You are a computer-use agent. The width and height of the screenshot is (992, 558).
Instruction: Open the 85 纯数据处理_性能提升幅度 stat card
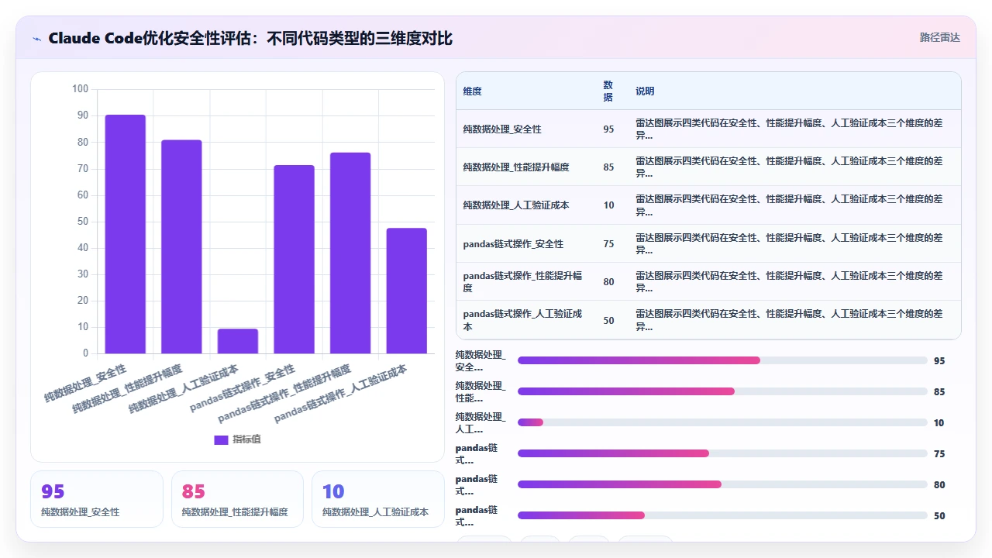(x=237, y=499)
